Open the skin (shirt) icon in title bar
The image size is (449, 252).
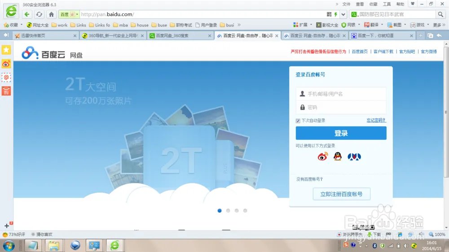[412, 4]
